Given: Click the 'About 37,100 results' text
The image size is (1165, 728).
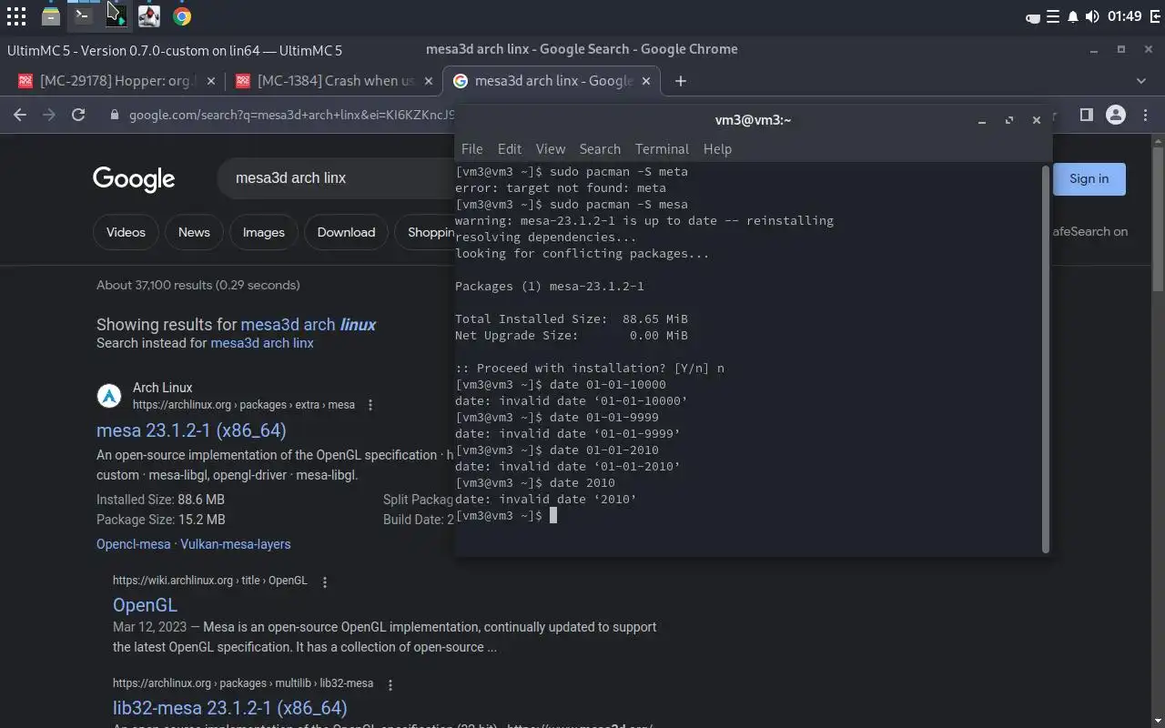Looking at the screenshot, I should (198, 285).
